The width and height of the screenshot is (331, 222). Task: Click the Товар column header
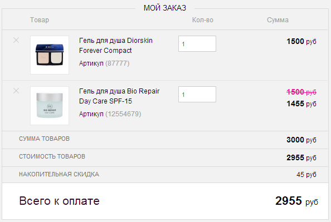pyautogui.click(x=40, y=20)
